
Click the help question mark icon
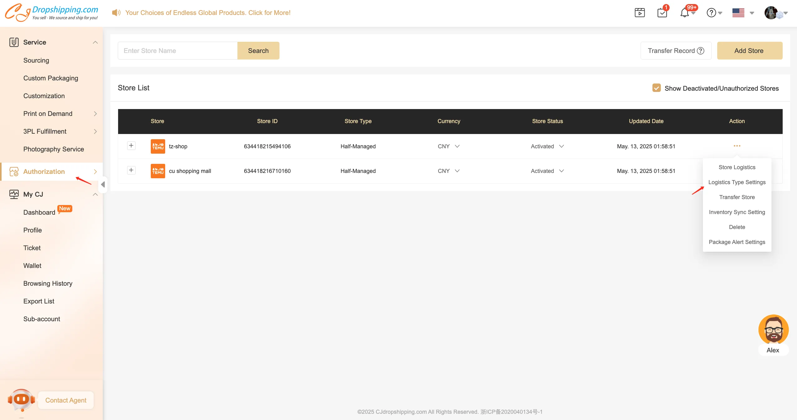pos(711,13)
